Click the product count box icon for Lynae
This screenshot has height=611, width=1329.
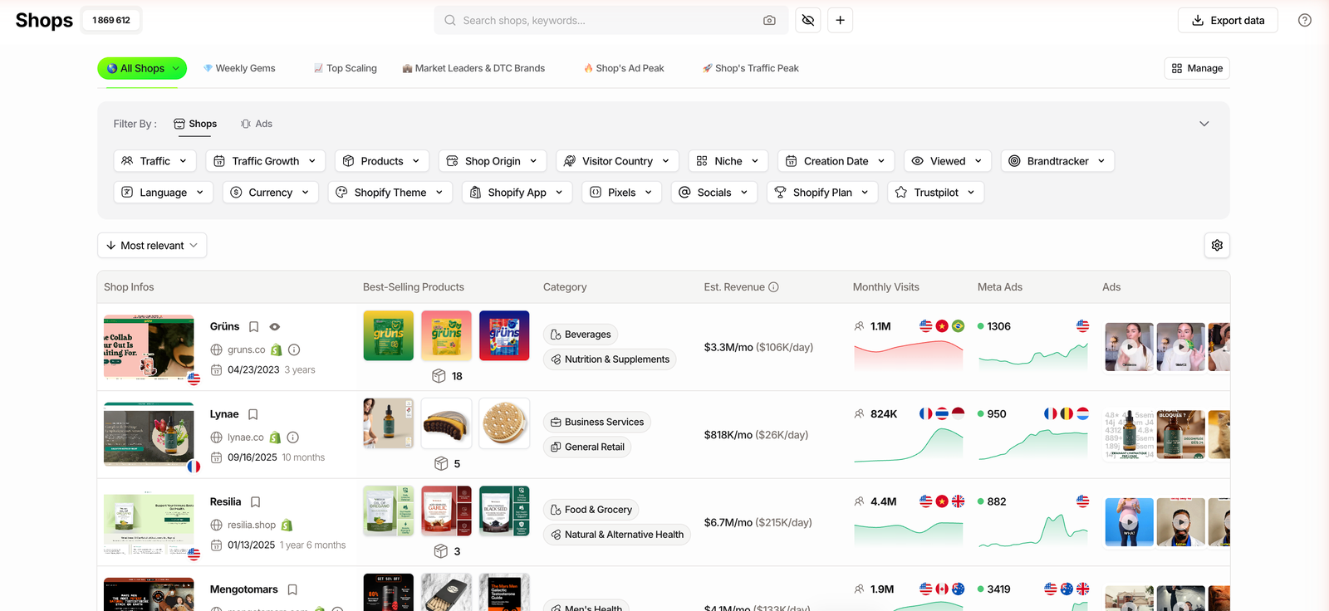pyautogui.click(x=441, y=464)
